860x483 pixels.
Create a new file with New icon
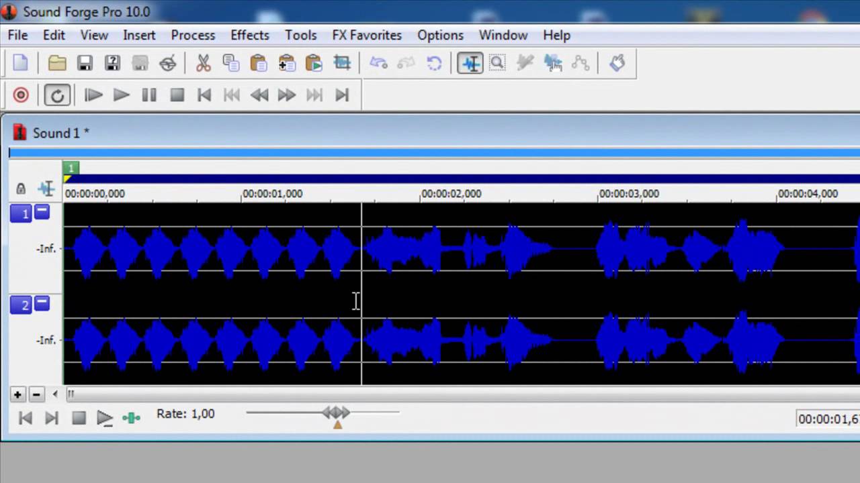pos(21,63)
